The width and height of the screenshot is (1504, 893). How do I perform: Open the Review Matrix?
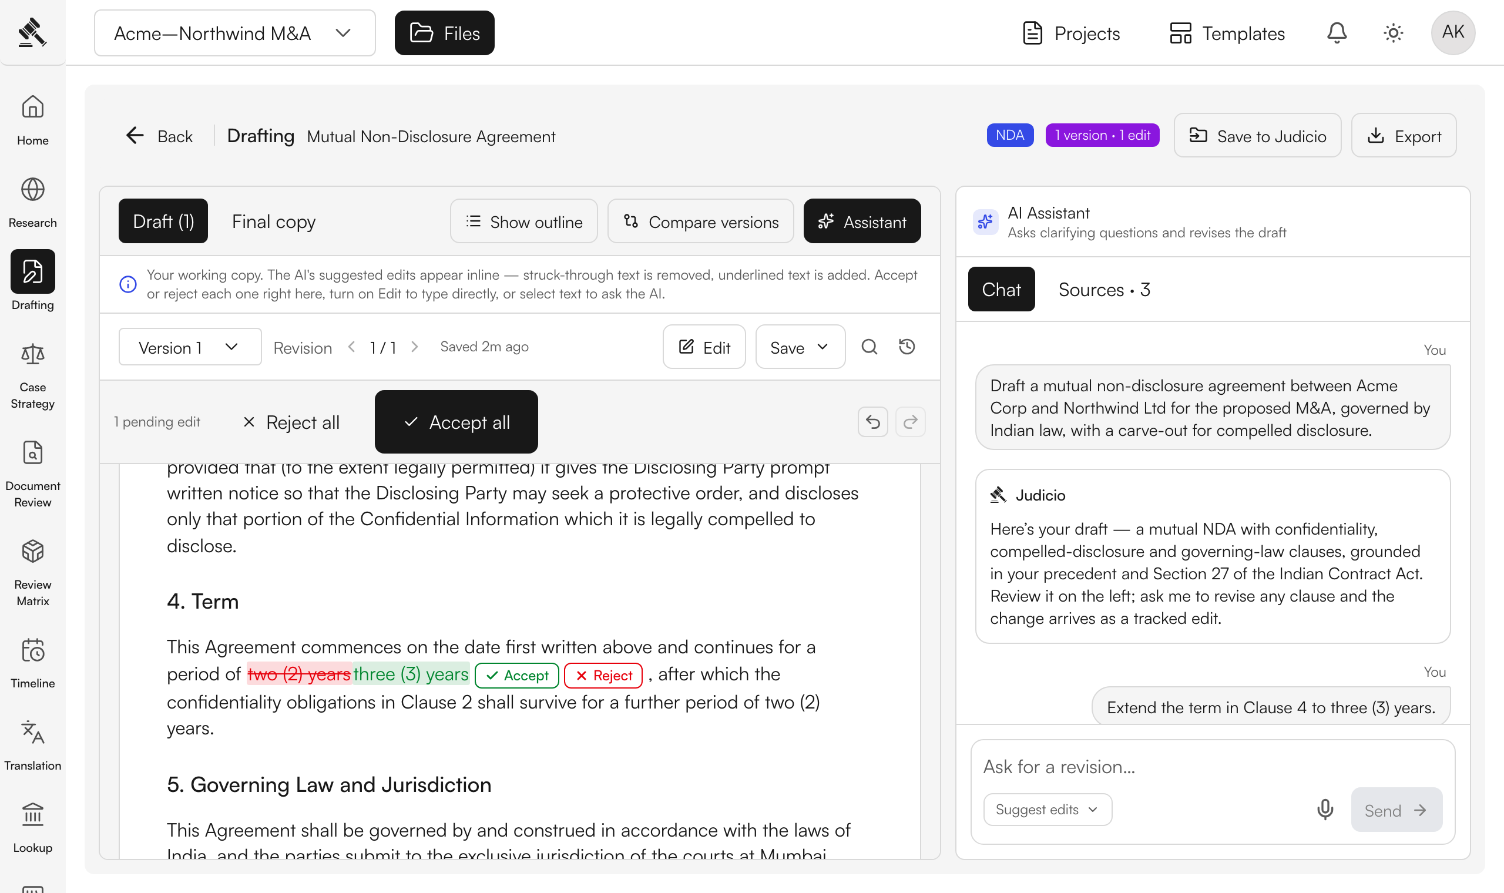32,574
